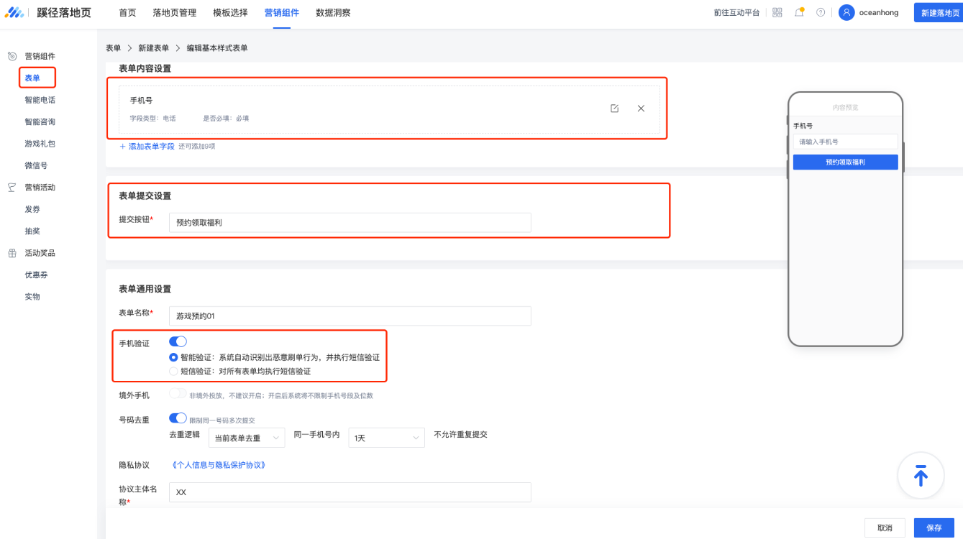Toggle the 境外手机 switch

tap(178, 393)
